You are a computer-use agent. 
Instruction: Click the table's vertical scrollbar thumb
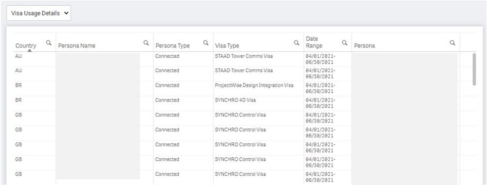(x=474, y=69)
